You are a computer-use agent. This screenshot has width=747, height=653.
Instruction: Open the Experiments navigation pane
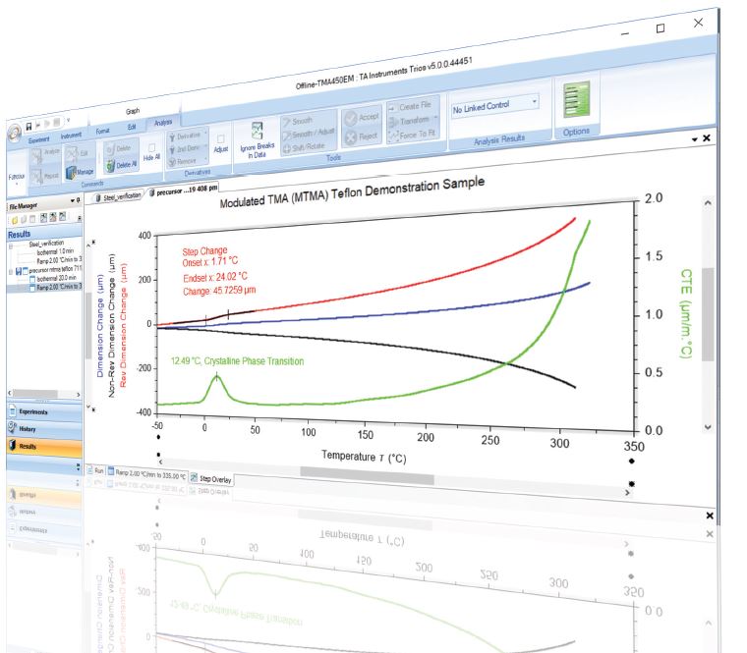point(34,411)
